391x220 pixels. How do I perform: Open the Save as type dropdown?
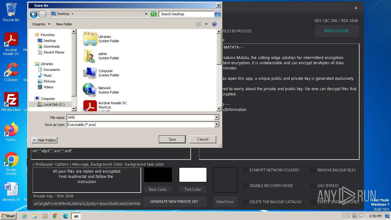(217, 125)
